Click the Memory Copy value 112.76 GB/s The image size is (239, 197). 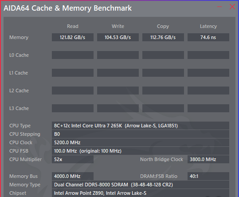tap(163, 37)
